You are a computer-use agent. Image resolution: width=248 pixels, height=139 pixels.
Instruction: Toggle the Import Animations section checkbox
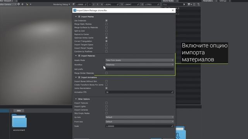pyautogui.click(x=79, y=77)
